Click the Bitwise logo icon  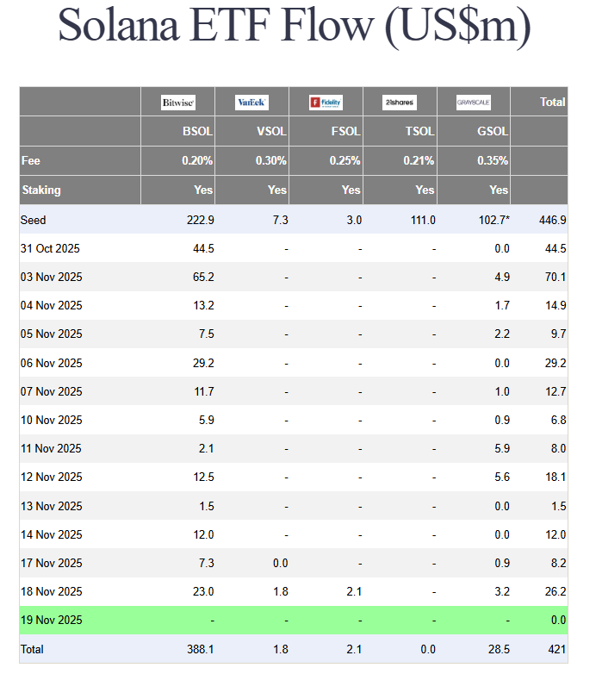(x=178, y=103)
